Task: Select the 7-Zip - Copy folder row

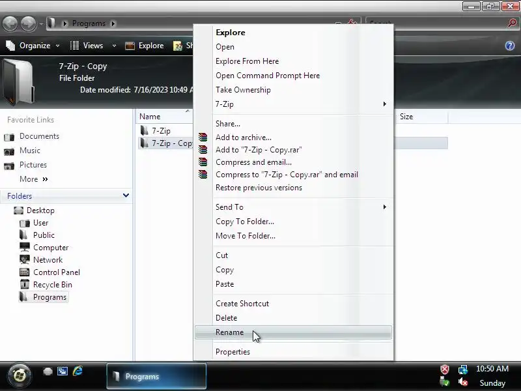Action: click(x=292, y=143)
